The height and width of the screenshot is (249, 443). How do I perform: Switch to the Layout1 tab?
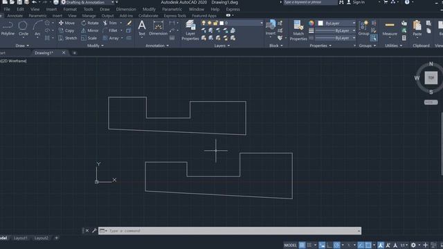pos(21,238)
